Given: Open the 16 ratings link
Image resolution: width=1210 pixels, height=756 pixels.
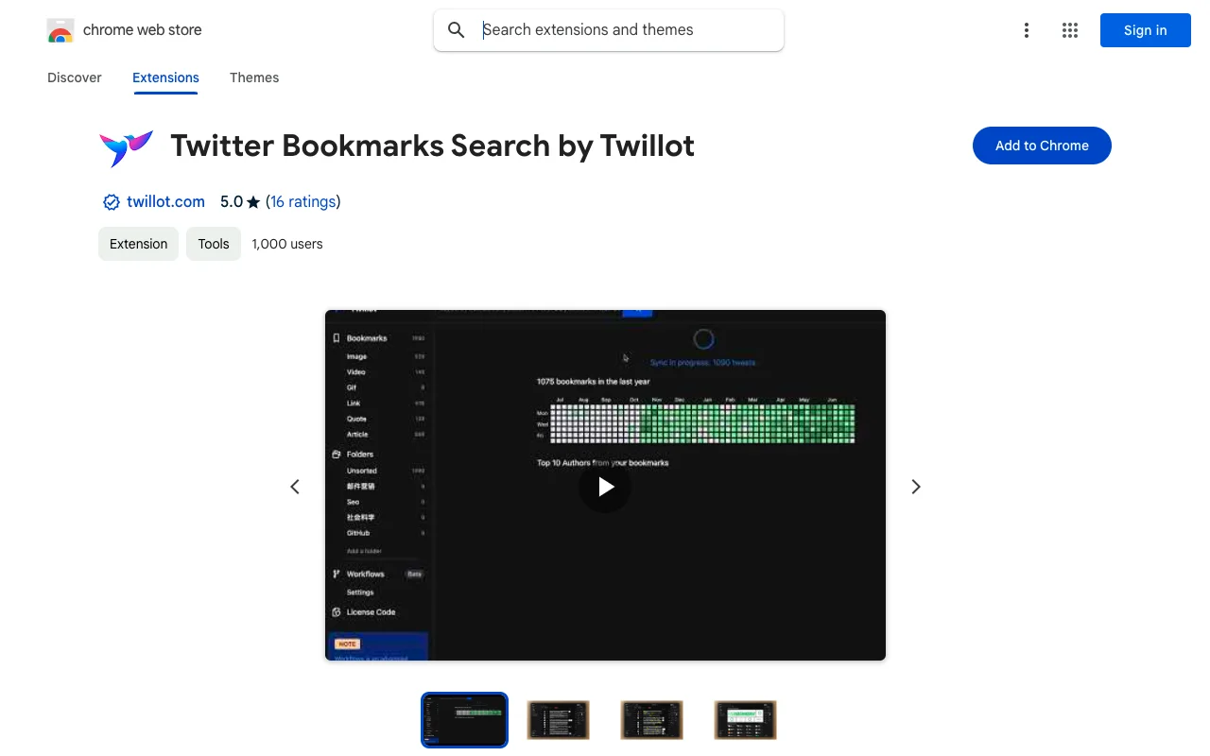Looking at the screenshot, I should pyautogui.click(x=302, y=201).
